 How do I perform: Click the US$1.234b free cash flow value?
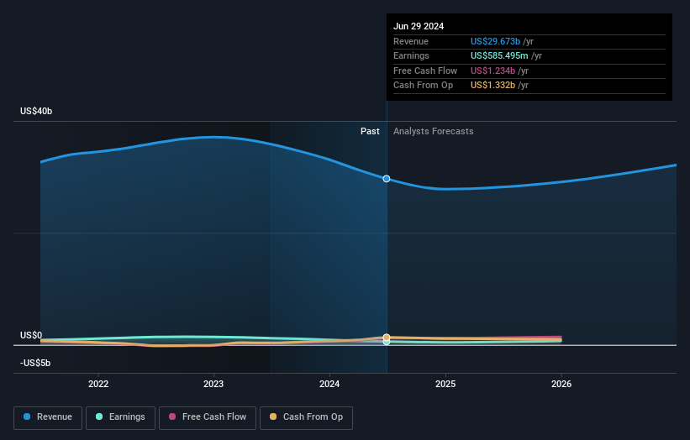(x=492, y=71)
